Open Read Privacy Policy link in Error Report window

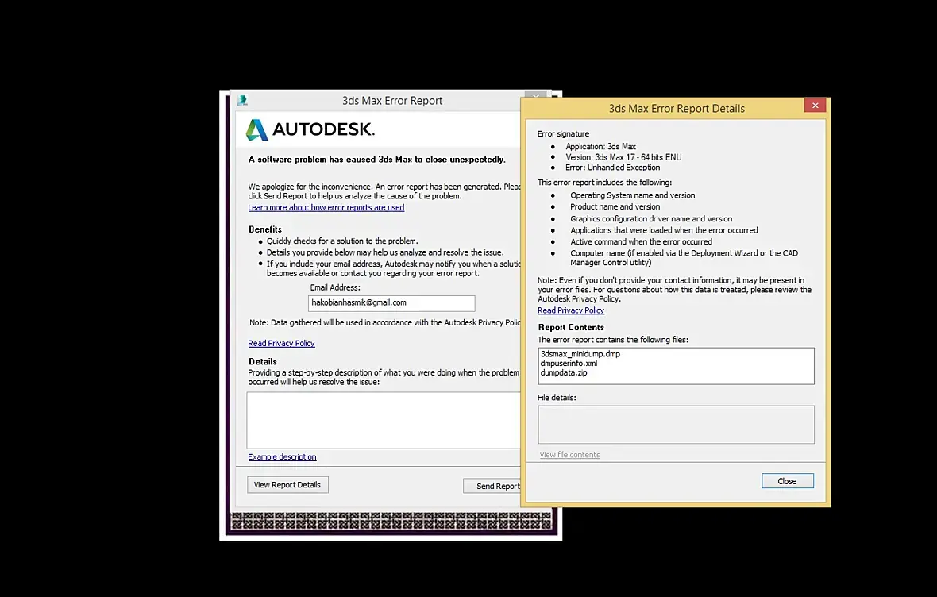(281, 343)
